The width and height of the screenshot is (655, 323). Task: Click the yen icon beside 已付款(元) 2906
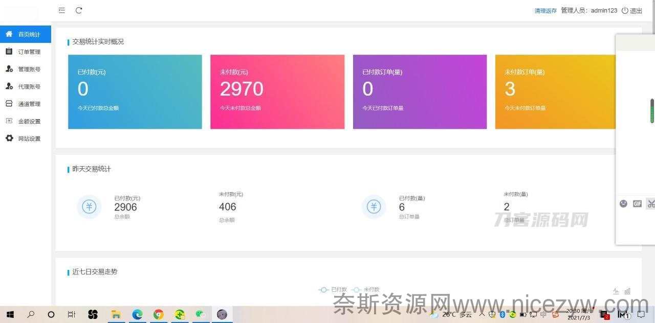tap(89, 206)
